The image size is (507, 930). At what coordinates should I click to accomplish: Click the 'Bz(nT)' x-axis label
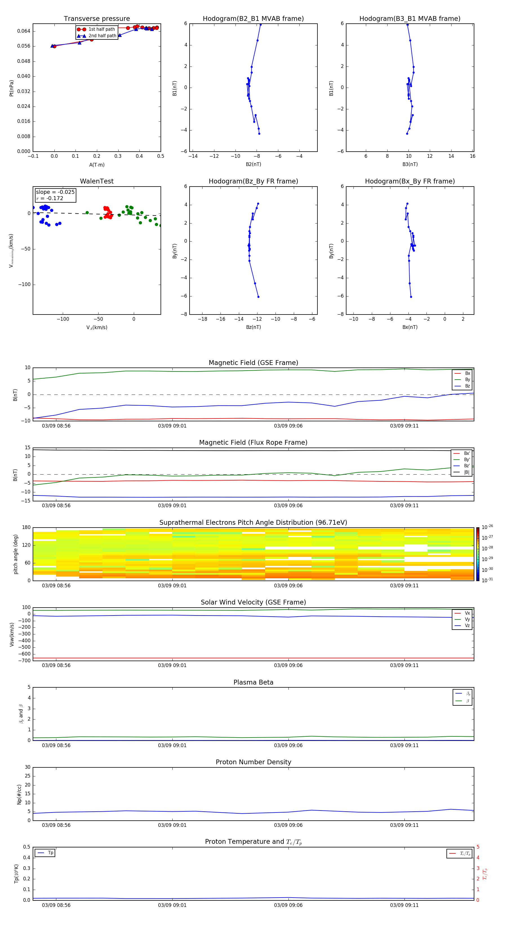pos(253,327)
